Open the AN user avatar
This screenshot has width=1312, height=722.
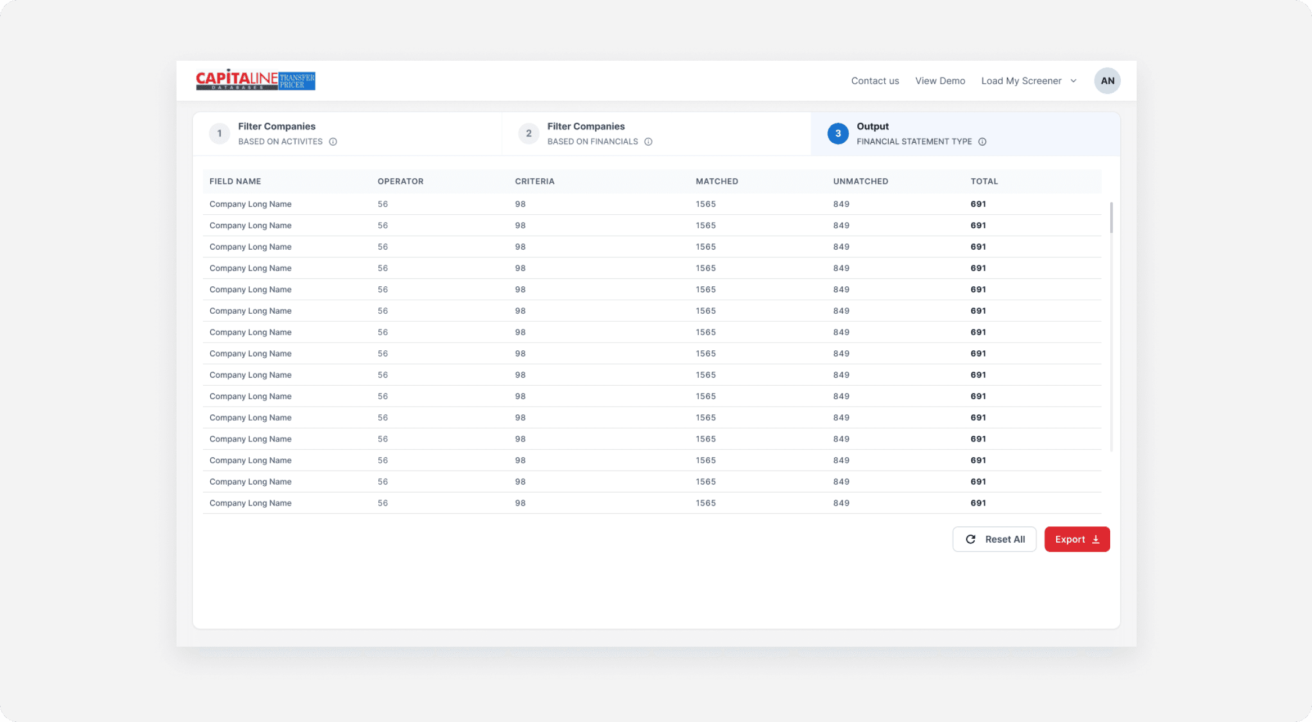click(x=1107, y=80)
